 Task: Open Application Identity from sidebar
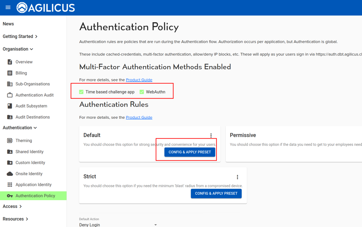tap(34, 184)
